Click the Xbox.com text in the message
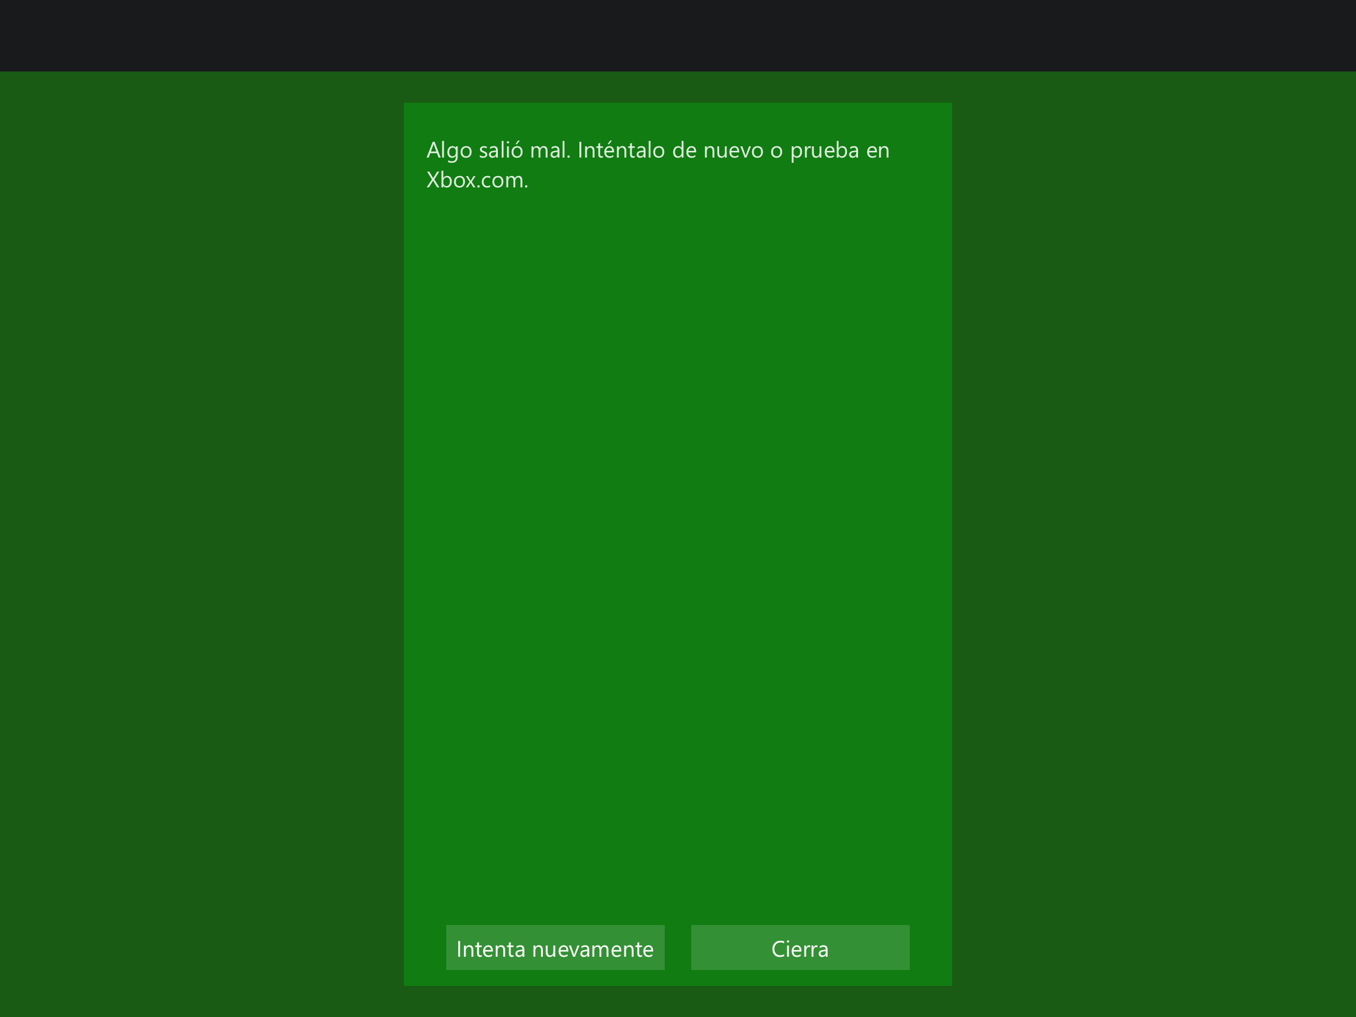Viewport: 1356px width, 1017px height. tap(477, 180)
